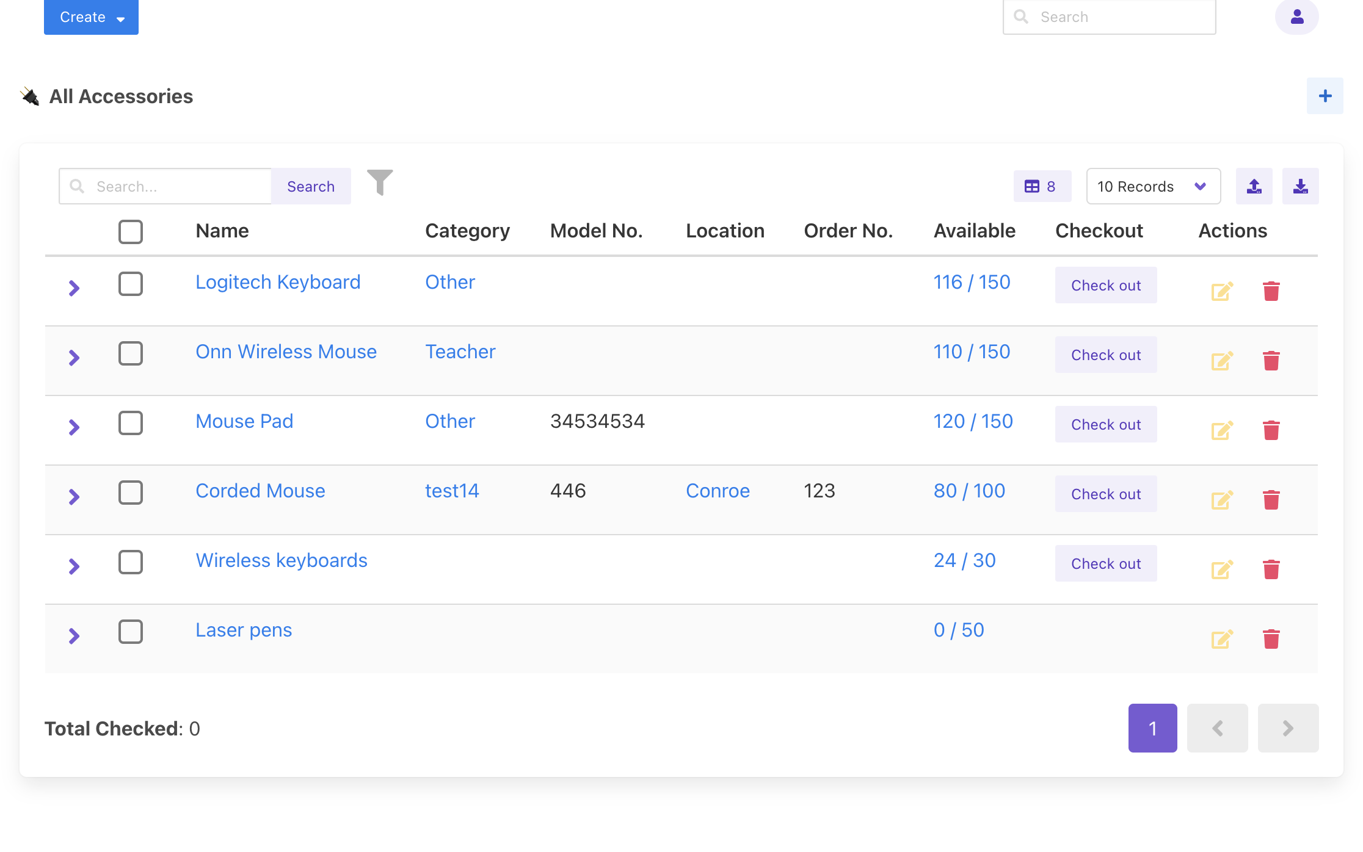Screen dimensions: 1363x852
Task: Click the filter funnel icon
Action: coord(379,182)
